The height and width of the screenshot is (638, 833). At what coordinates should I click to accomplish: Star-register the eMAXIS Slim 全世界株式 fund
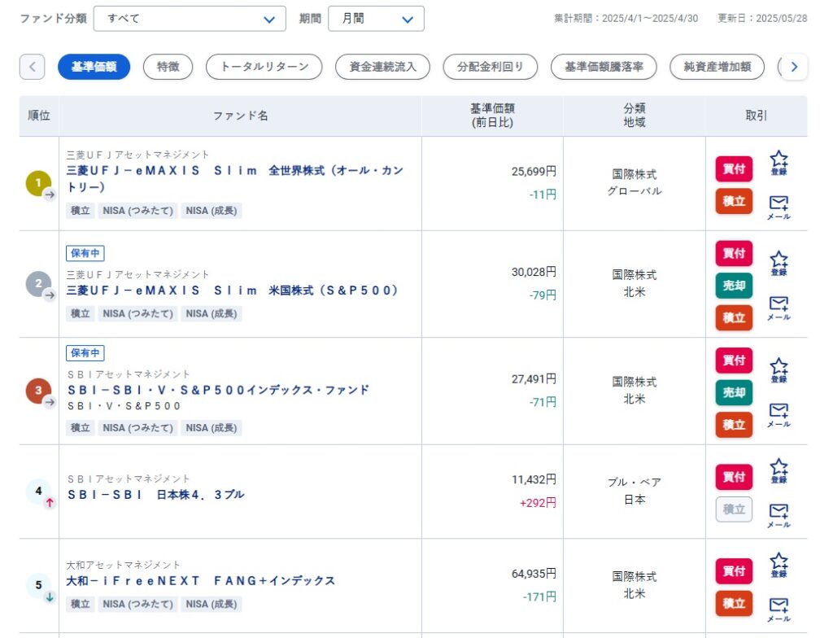[778, 163]
